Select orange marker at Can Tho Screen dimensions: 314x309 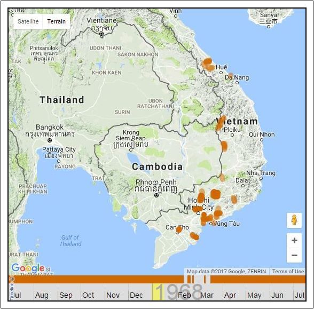pos(179,229)
